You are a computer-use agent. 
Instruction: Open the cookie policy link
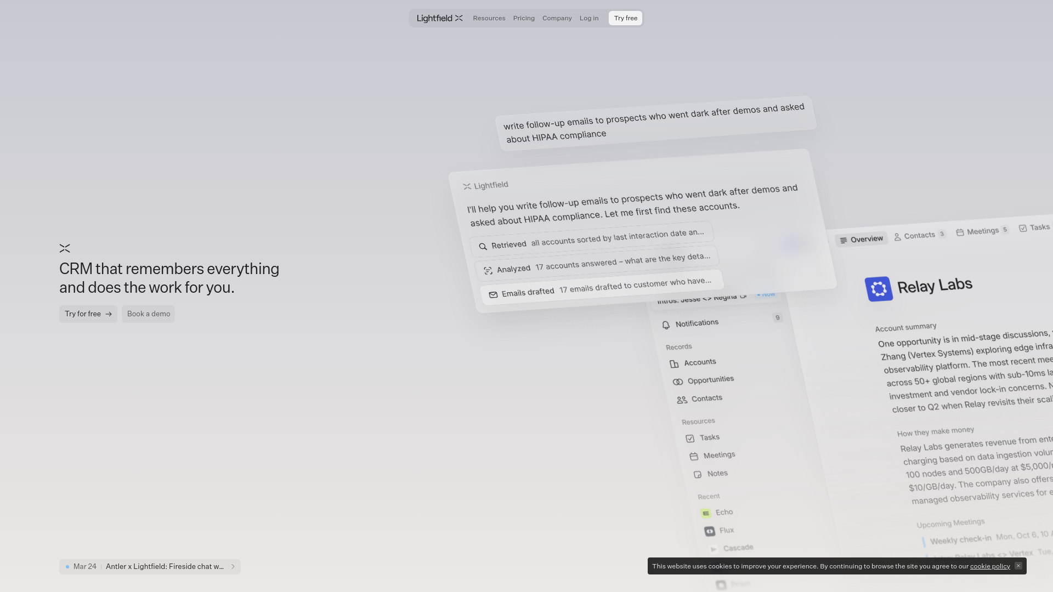pos(989,566)
